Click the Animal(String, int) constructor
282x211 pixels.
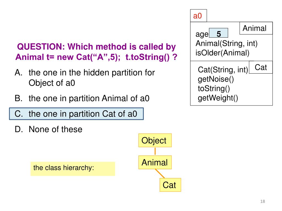point(227,44)
